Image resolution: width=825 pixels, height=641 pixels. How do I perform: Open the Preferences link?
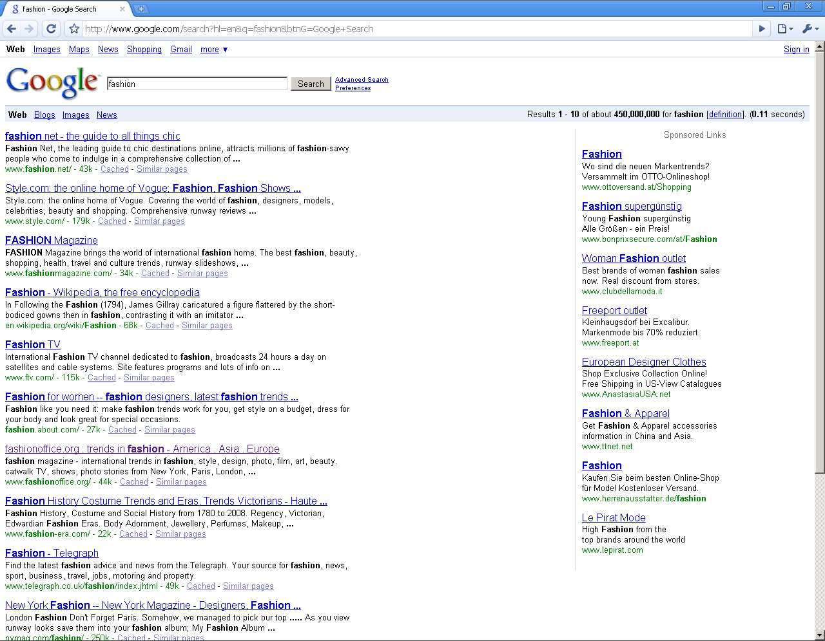click(353, 88)
